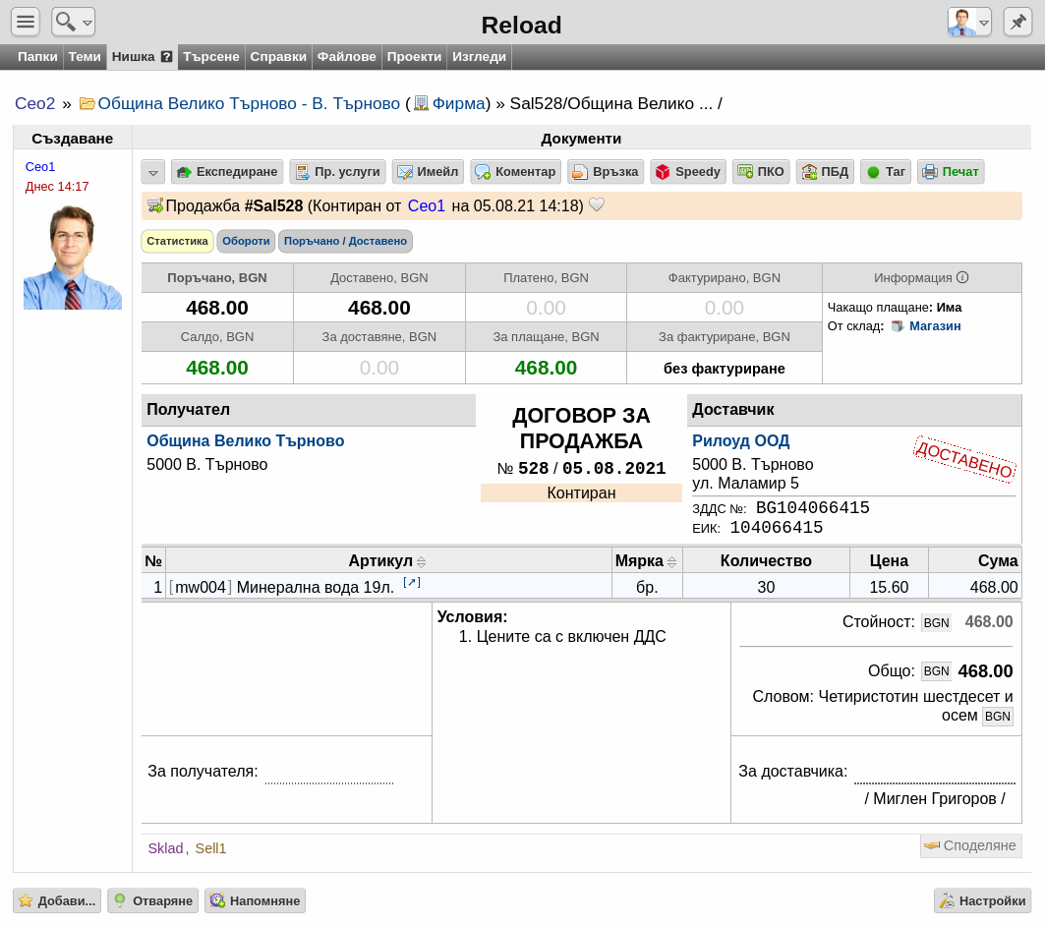Expand the search dropdown arrow
The height and width of the screenshot is (926, 1045).
point(87,24)
